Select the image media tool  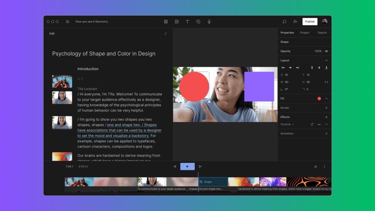pyautogui.click(x=177, y=22)
